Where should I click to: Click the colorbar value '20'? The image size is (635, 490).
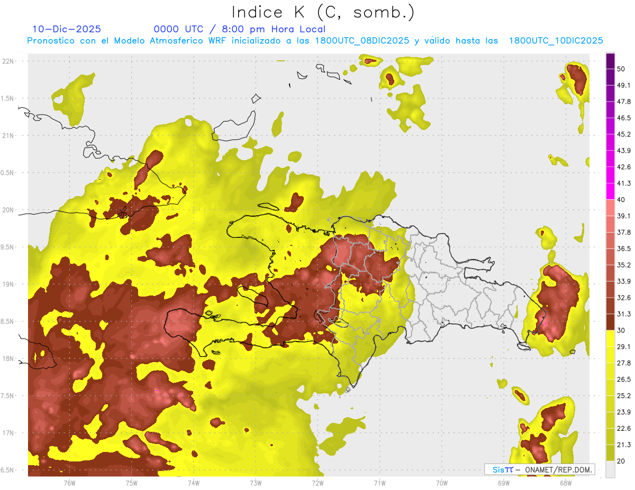[x=621, y=461]
